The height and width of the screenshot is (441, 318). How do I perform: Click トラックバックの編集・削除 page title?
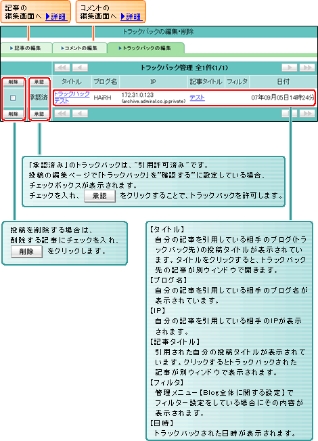click(x=158, y=32)
